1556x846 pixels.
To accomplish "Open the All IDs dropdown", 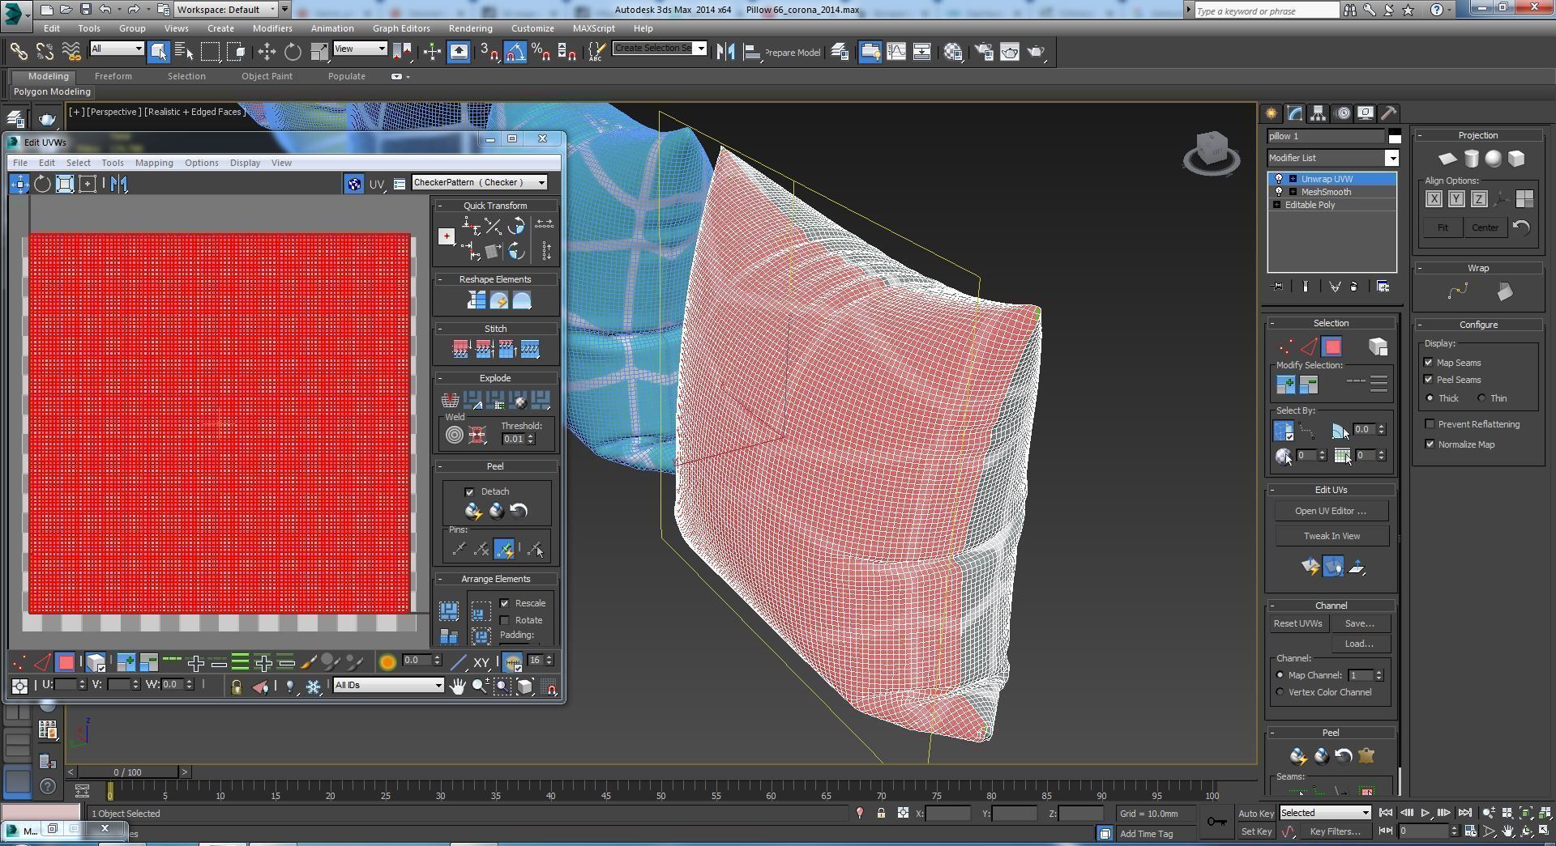I will pos(388,686).
